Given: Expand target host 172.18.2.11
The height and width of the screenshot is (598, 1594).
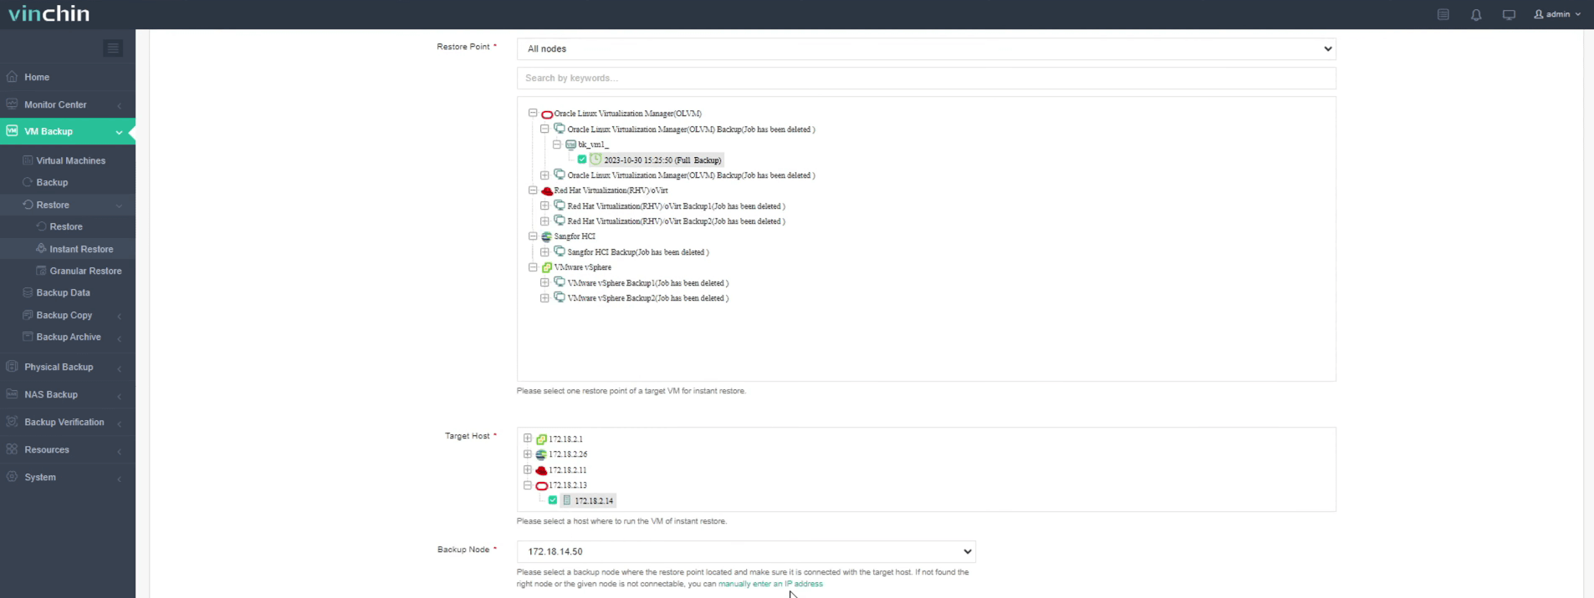Looking at the screenshot, I should 528,469.
